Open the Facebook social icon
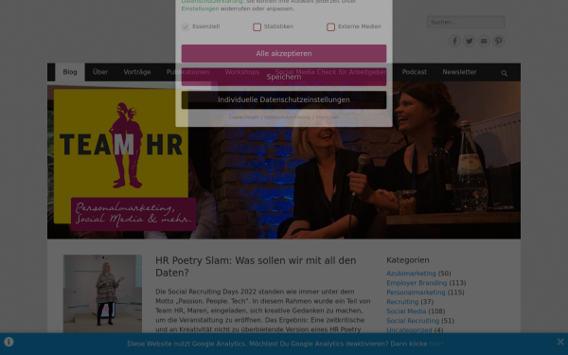Viewport: 568px width, 355px height. pos(454,41)
